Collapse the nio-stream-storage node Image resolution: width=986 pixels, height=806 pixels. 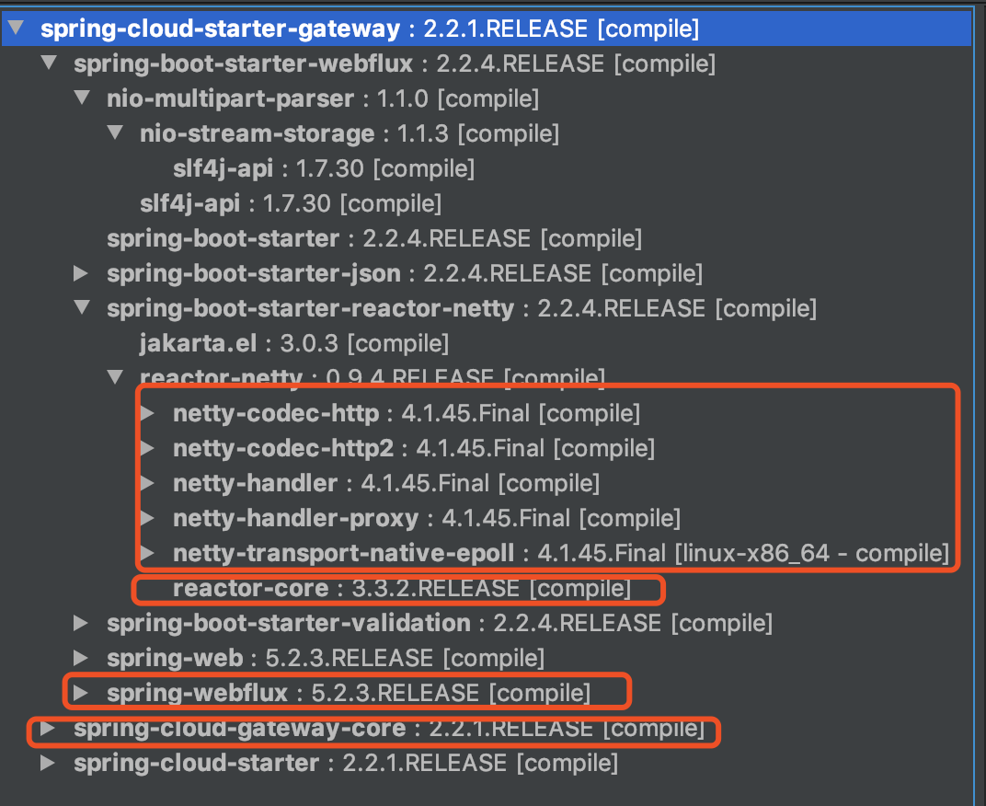tap(115, 133)
